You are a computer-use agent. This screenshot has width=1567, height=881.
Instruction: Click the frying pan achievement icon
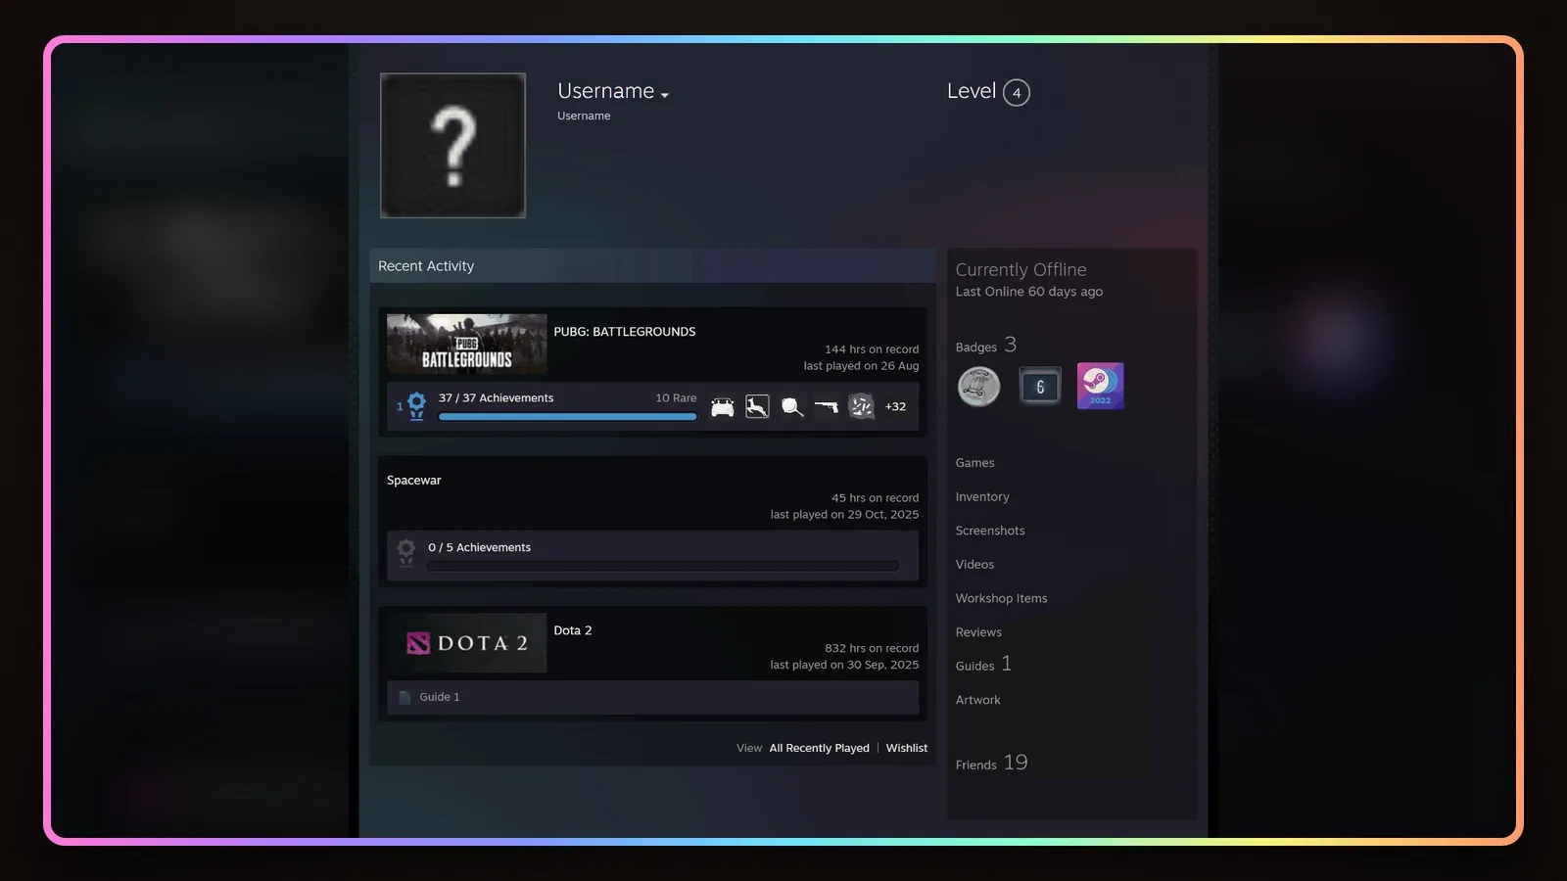792,406
